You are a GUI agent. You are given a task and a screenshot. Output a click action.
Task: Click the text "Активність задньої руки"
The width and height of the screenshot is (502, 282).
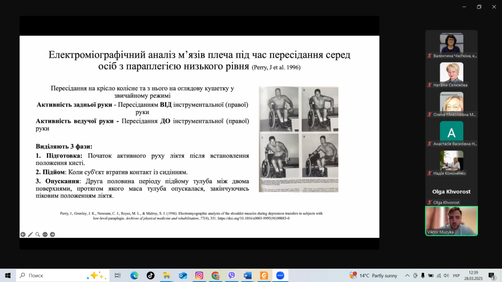(75, 105)
